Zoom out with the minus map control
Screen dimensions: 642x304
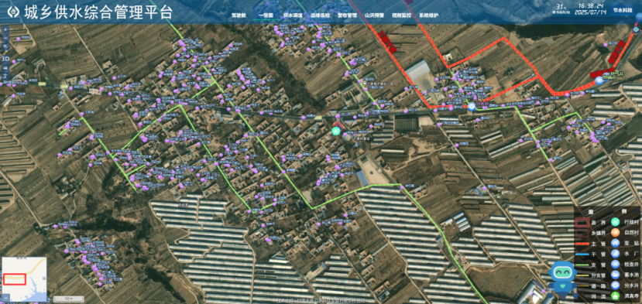point(5,39)
